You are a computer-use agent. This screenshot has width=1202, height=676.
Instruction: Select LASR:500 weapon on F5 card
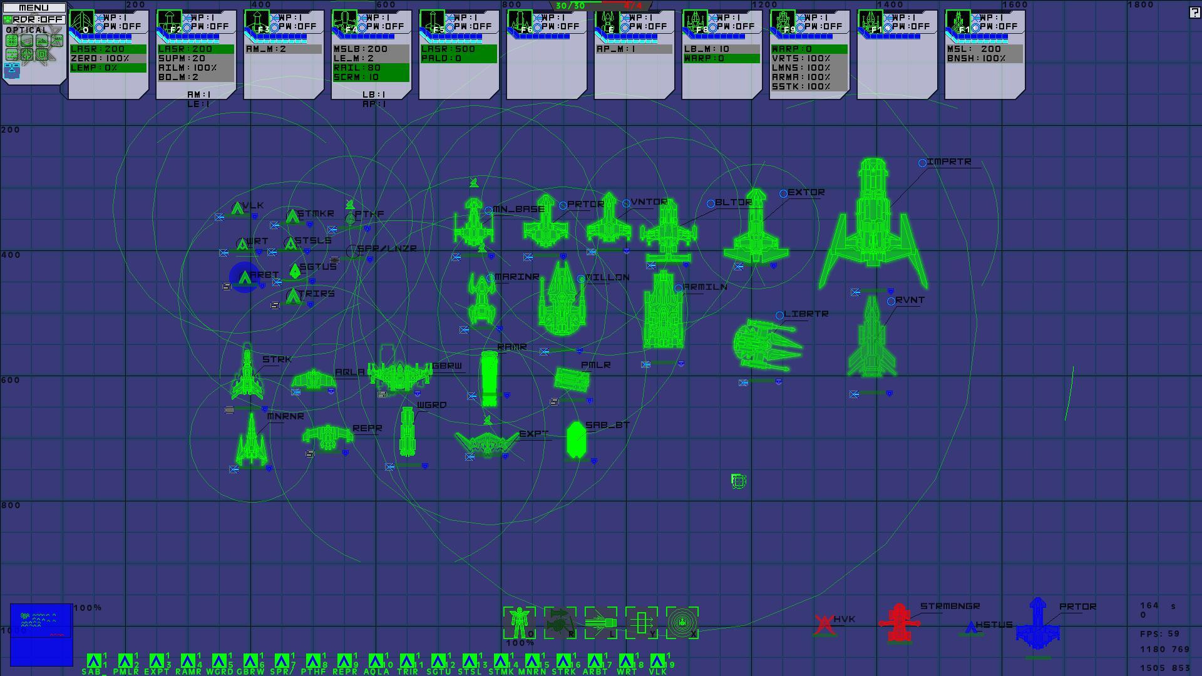click(459, 49)
